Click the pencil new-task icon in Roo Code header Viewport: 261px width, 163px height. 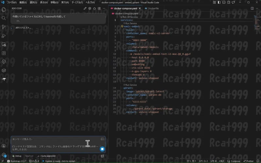85,8
